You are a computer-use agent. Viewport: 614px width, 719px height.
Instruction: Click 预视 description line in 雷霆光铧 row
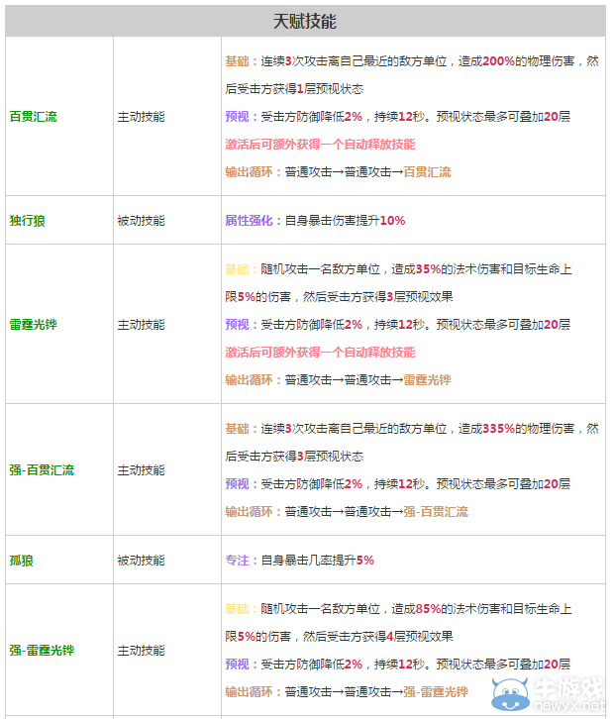[397, 325]
